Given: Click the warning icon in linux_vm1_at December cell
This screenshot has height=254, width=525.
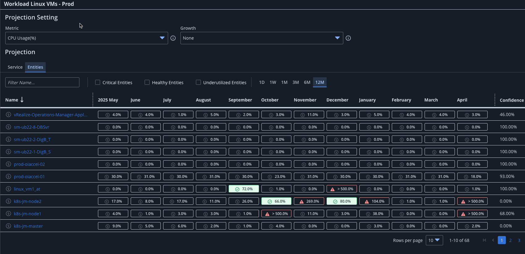Looking at the screenshot, I should (332, 189).
